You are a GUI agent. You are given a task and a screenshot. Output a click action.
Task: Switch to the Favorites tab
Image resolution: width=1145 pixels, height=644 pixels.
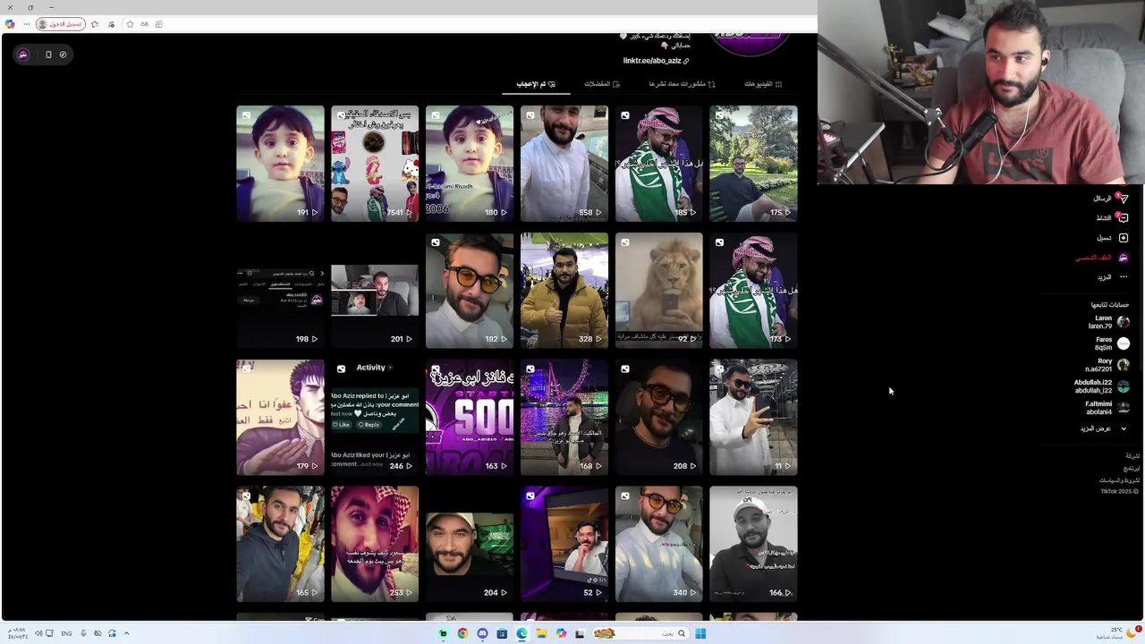pyautogui.click(x=602, y=84)
